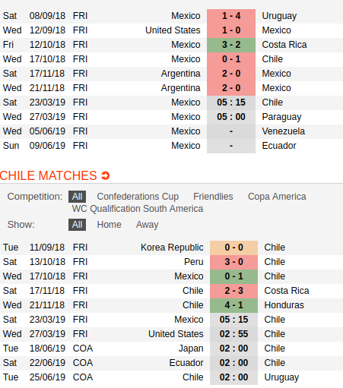Filter by Confederations Cup competition
This screenshot has width=343, height=388.
point(138,197)
